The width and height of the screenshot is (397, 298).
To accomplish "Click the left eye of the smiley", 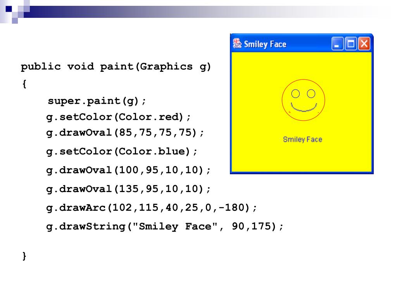I will (x=295, y=94).
